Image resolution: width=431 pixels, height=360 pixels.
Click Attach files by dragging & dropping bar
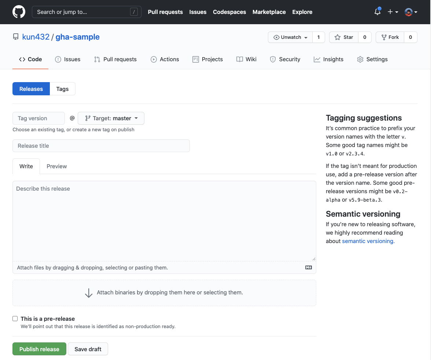164,267
